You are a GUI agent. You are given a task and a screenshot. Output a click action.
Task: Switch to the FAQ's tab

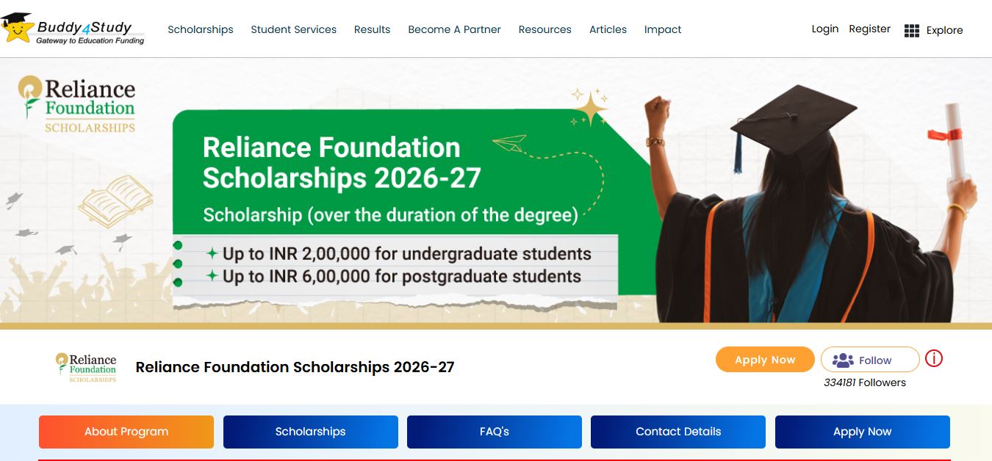coord(495,432)
